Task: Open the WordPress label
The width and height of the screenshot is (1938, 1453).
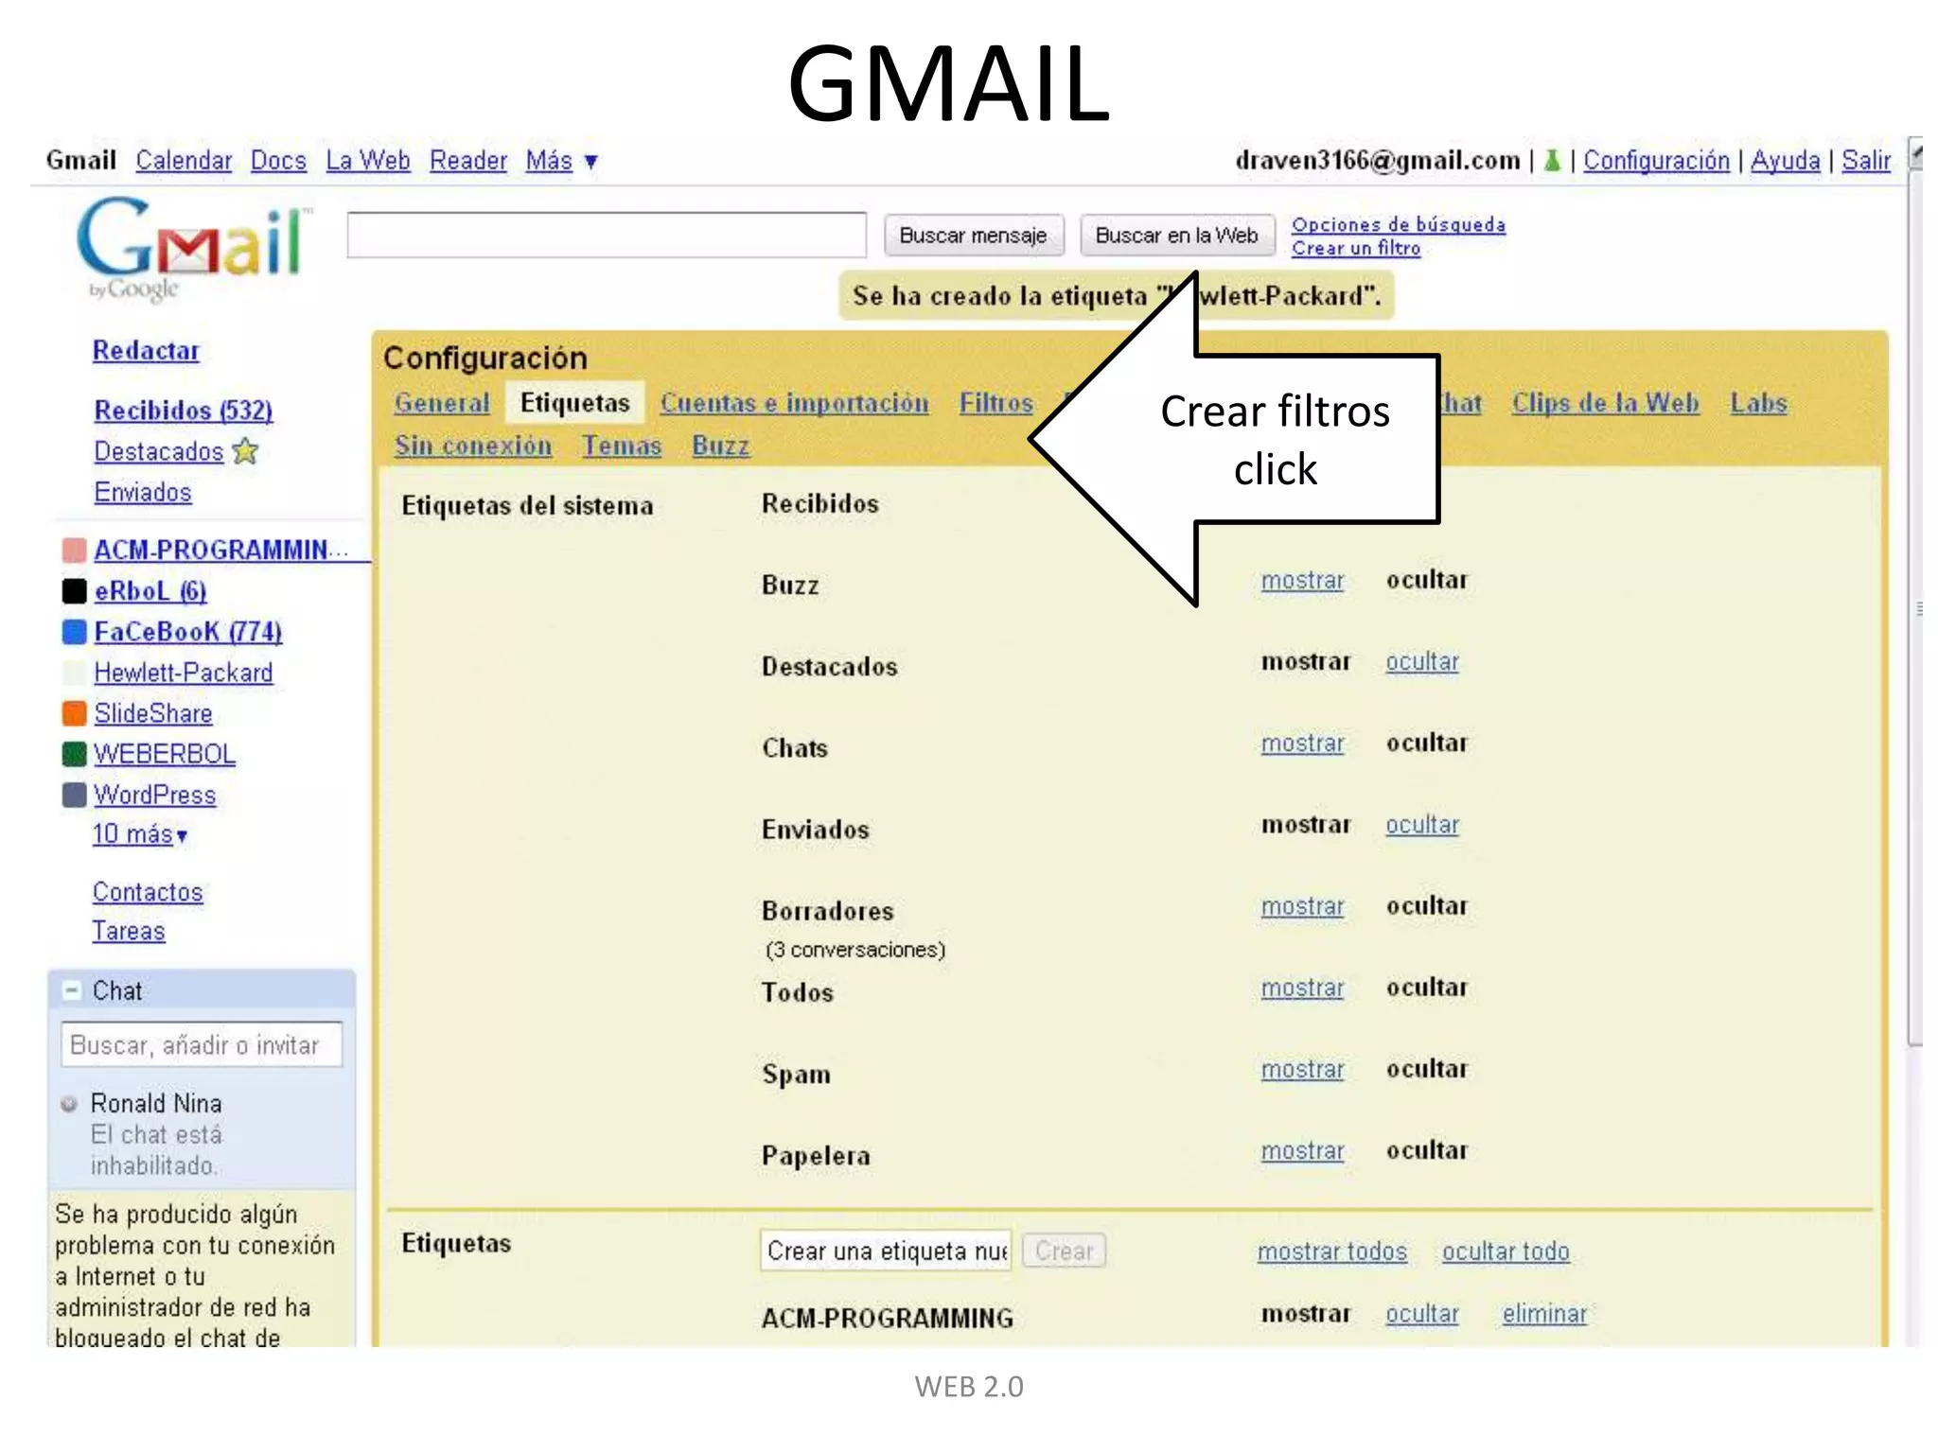Action: pyautogui.click(x=155, y=795)
